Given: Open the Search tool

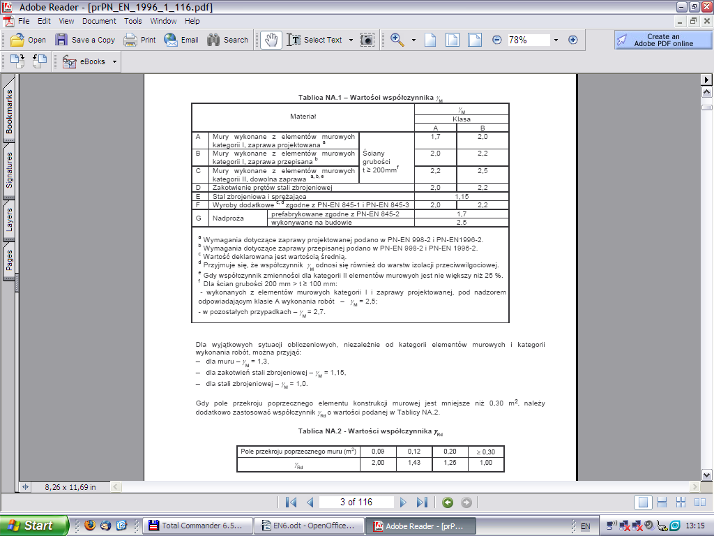Looking at the screenshot, I should coord(227,40).
